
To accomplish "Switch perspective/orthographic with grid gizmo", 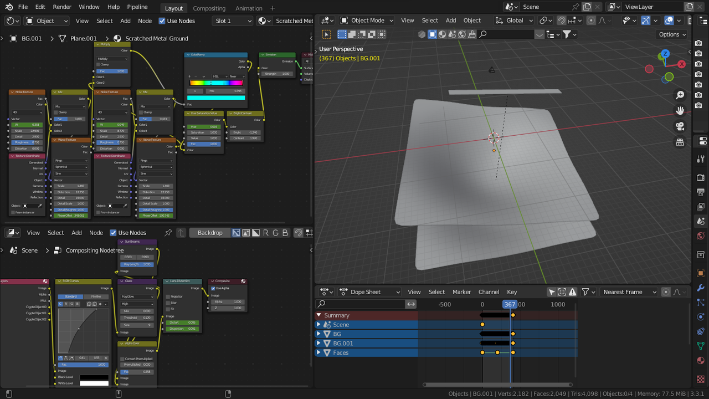I will tap(680, 142).
